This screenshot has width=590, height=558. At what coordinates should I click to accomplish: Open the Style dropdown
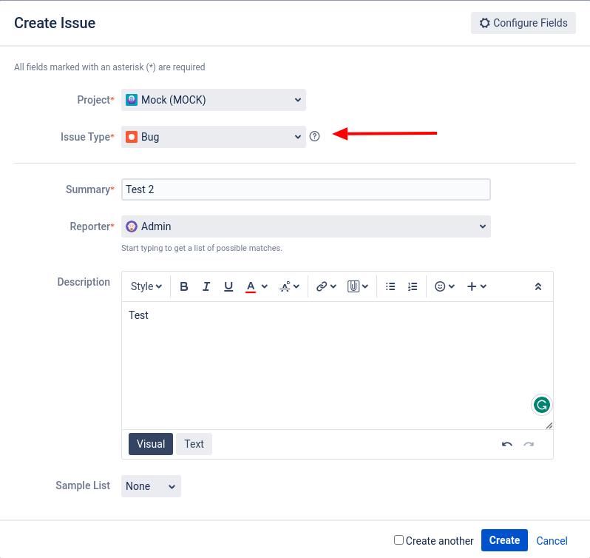(146, 286)
